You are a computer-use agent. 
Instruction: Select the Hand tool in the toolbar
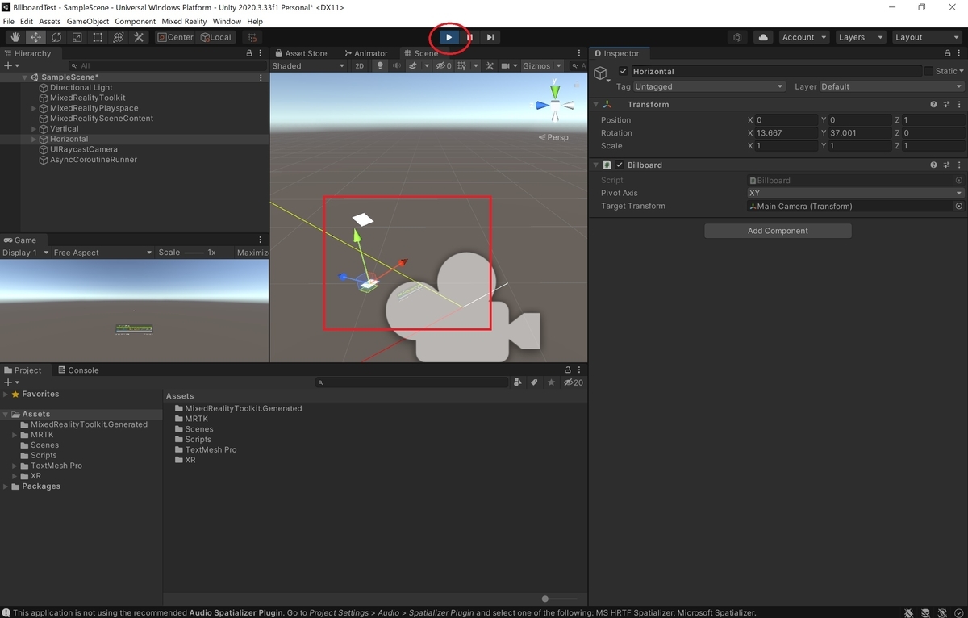pos(15,37)
